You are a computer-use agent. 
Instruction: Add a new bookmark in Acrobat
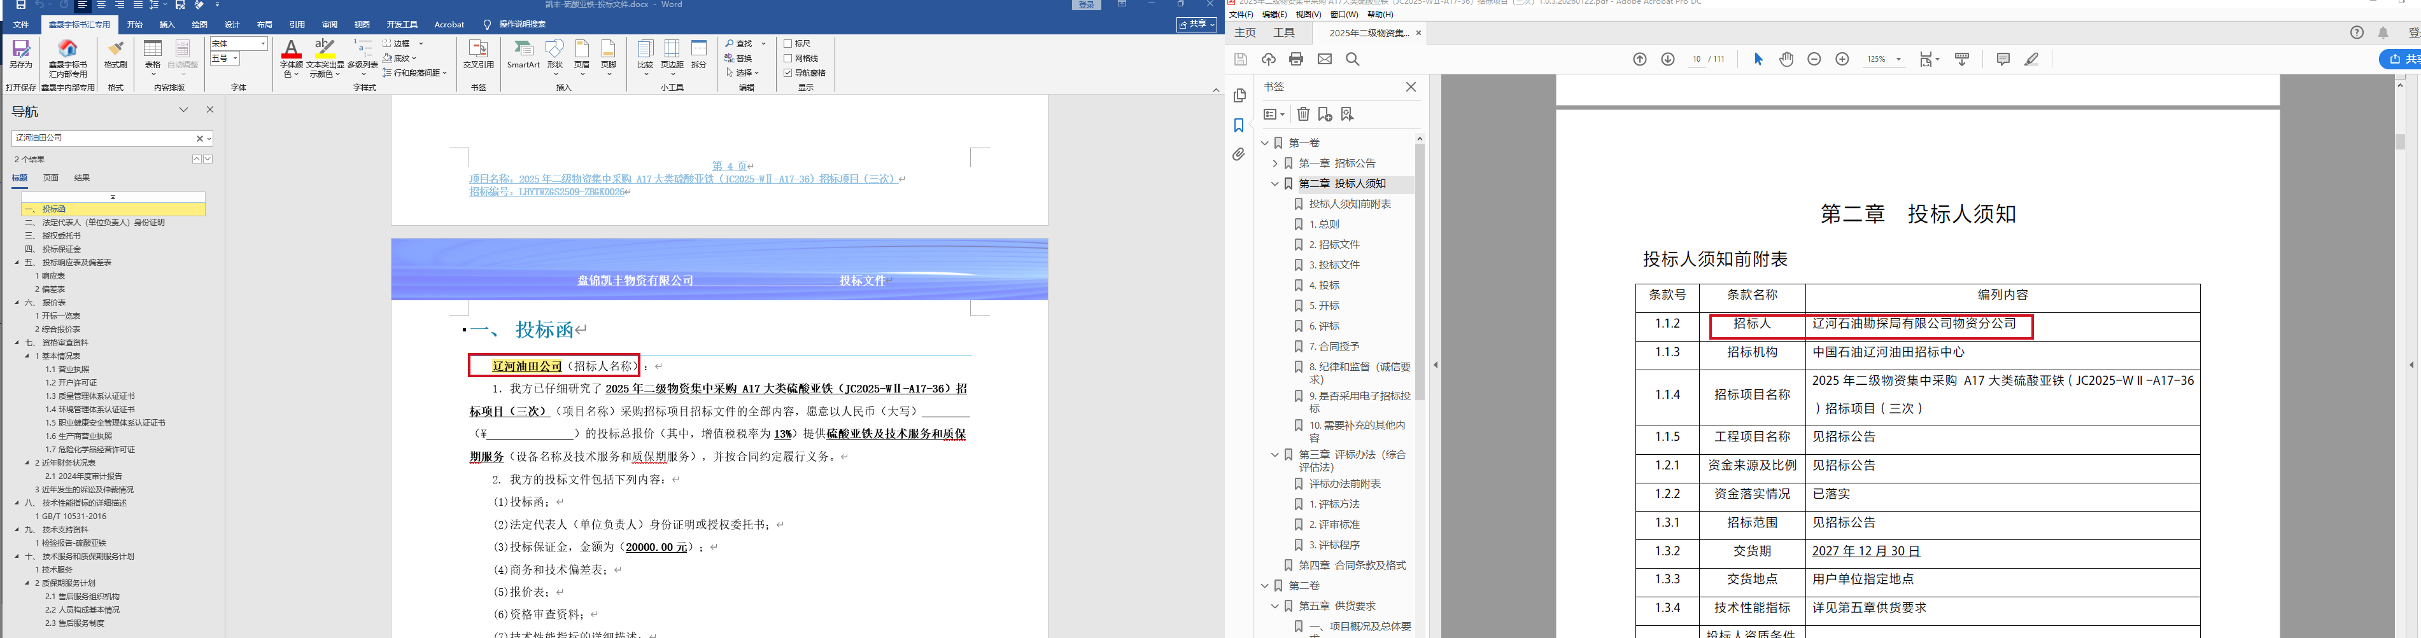(x=1325, y=114)
